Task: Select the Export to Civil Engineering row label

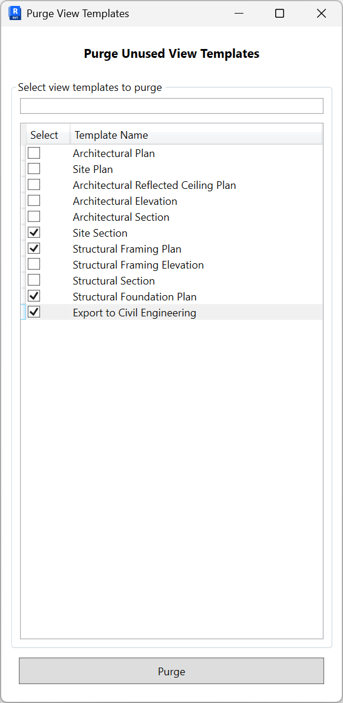Action: [134, 312]
